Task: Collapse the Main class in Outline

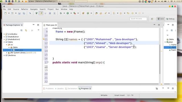Action: 165,42
